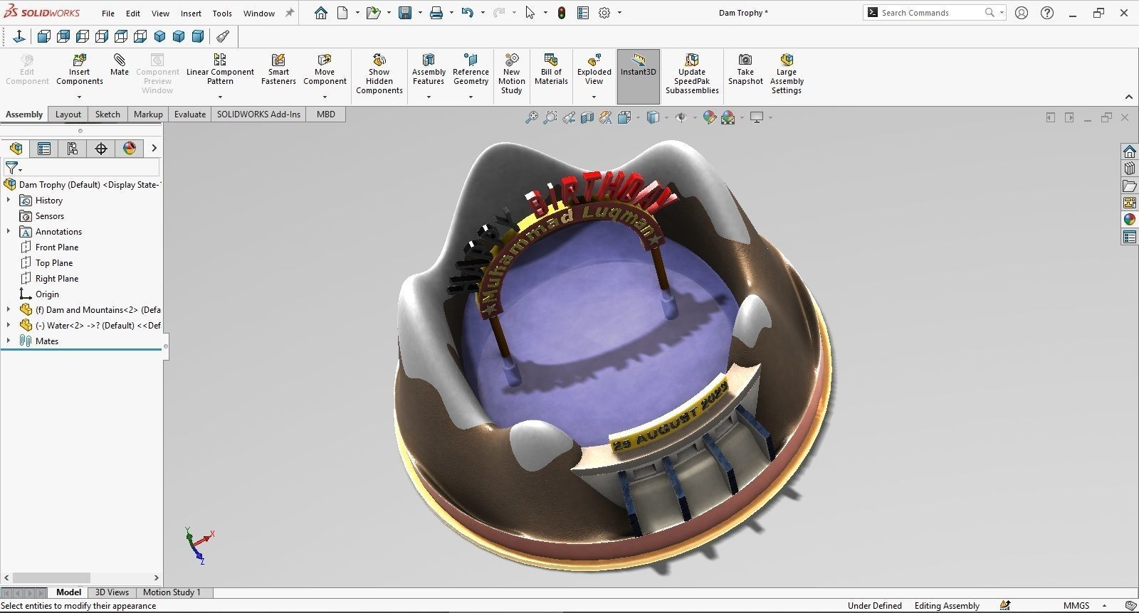
Task: Open a file using the Open icon
Action: [x=372, y=13]
